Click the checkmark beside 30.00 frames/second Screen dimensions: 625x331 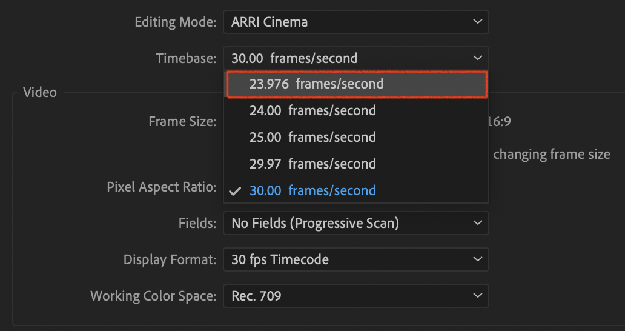pyautogui.click(x=235, y=191)
